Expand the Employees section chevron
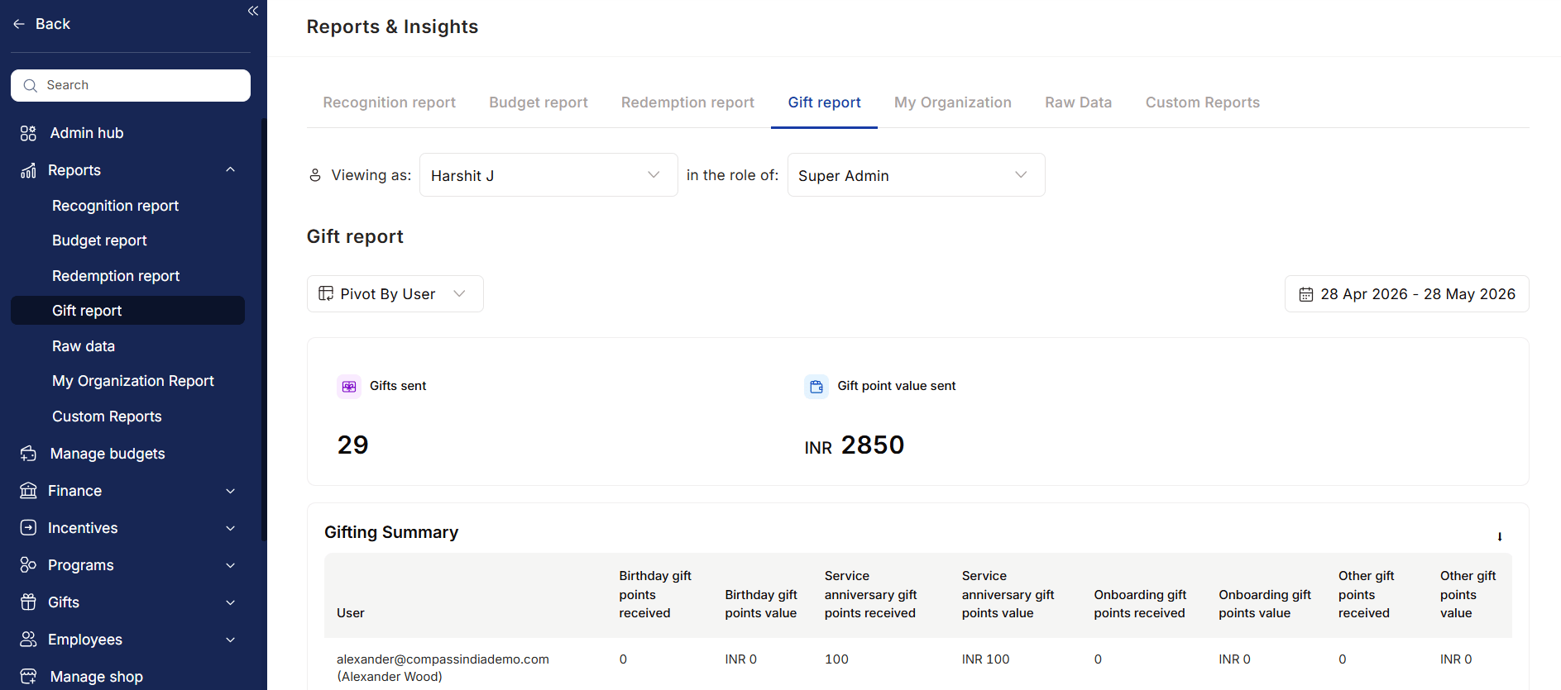The width and height of the screenshot is (1561, 690). pos(231,640)
